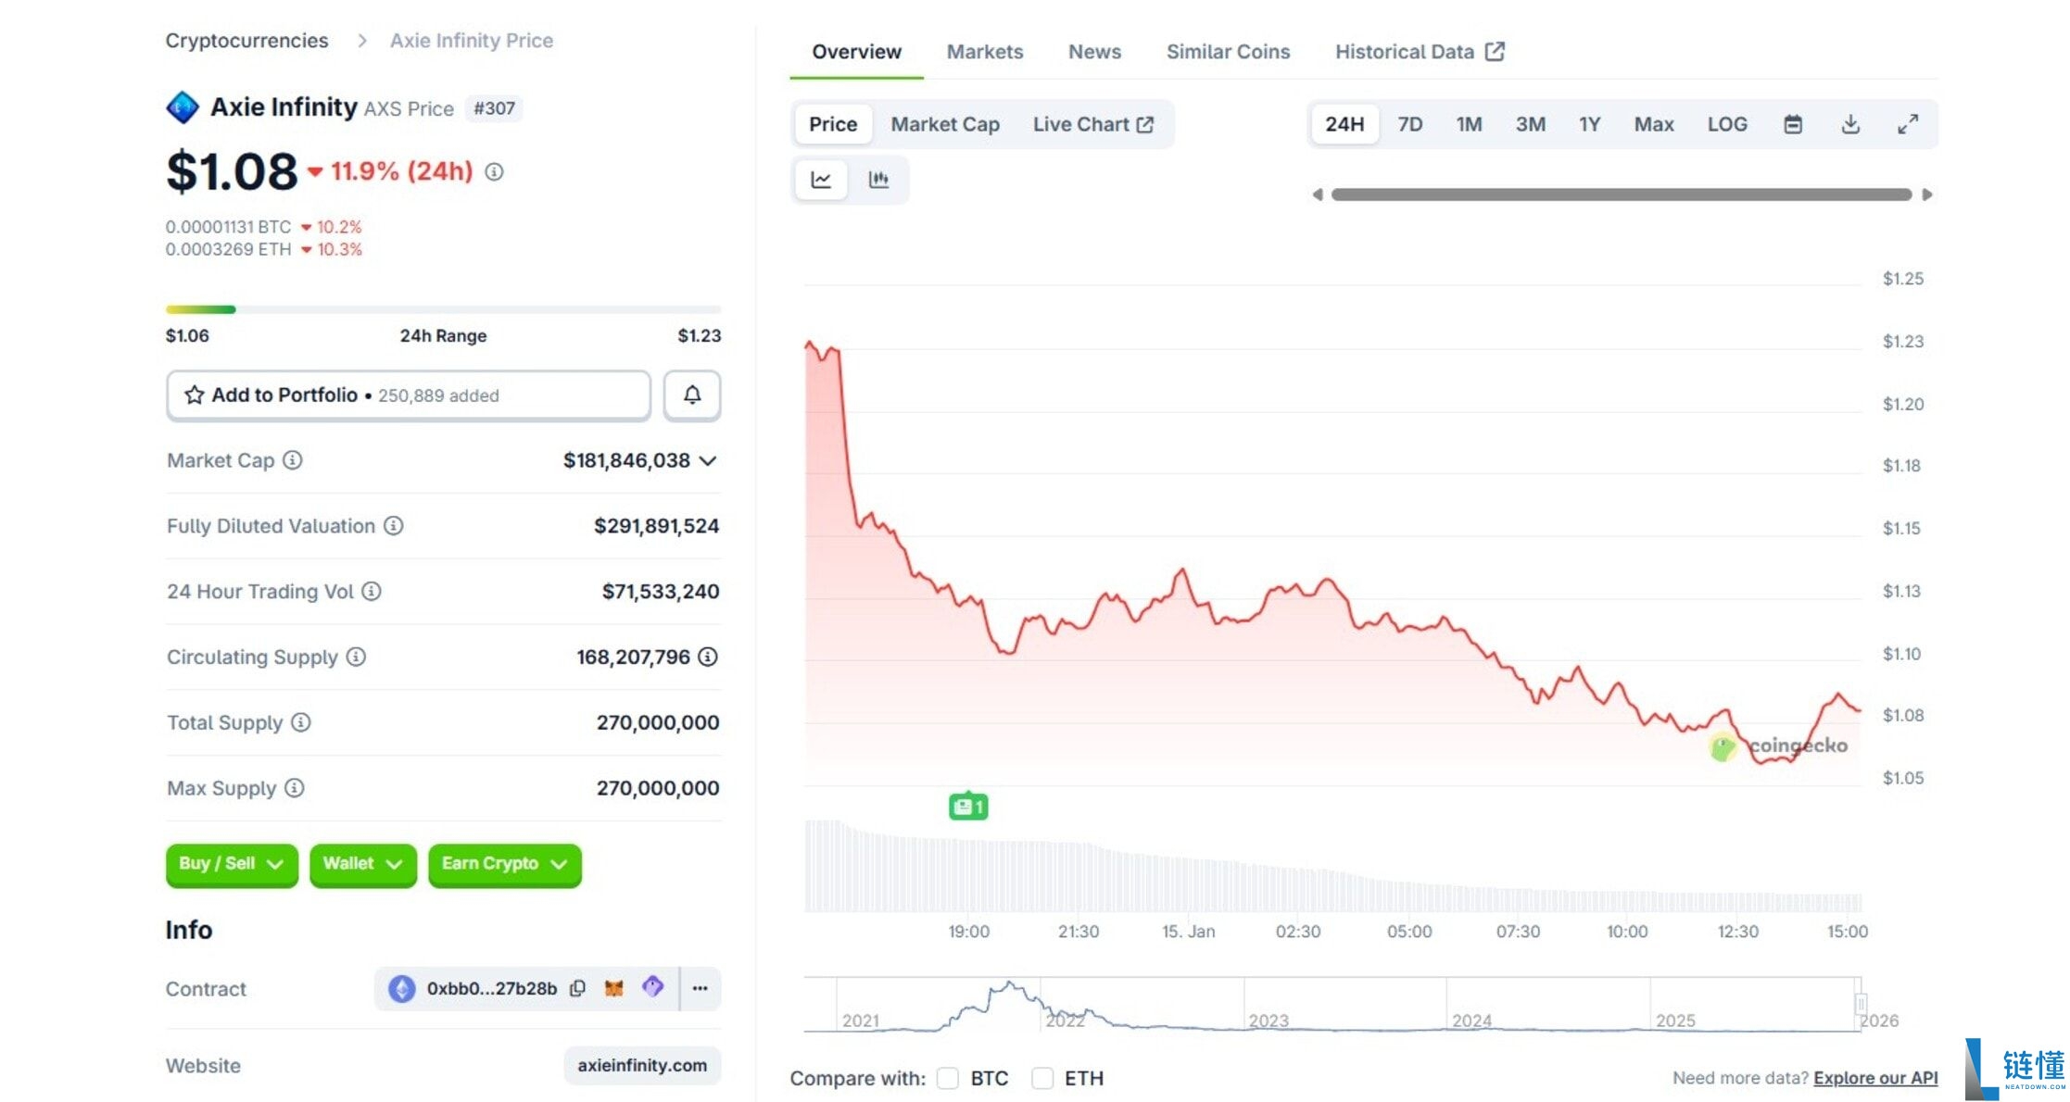The height and width of the screenshot is (1102, 2070).
Task: Expand the Market Cap details chevron
Action: click(708, 460)
